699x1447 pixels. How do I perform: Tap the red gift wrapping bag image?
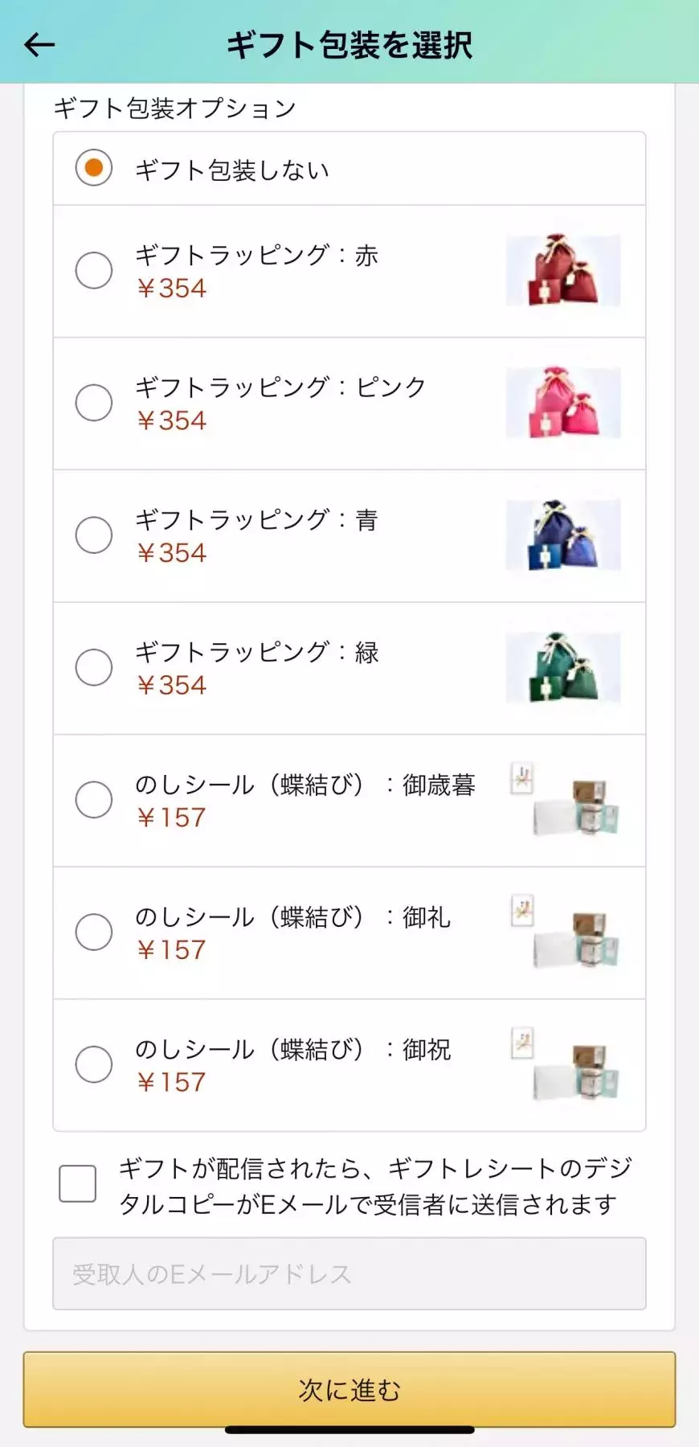(563, 270)
